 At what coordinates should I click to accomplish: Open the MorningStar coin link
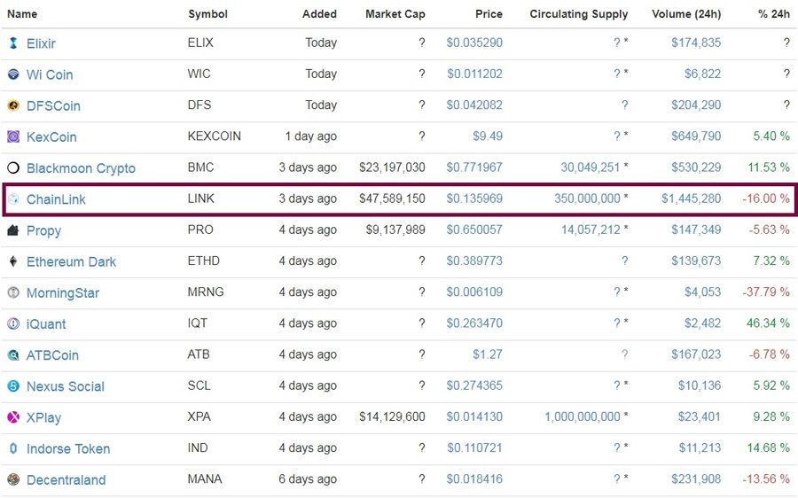(63, 293)
